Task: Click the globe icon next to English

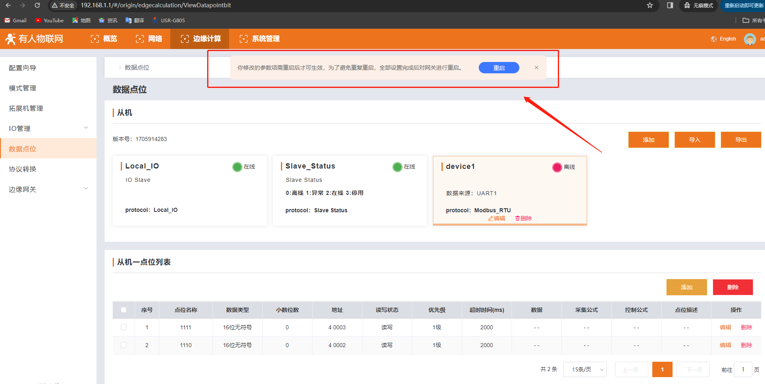Action: coord(714,39)
